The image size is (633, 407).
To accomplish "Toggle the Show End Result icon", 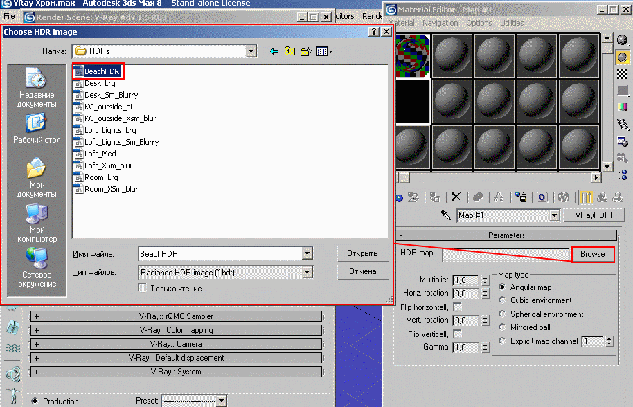I will coord(585,197).
